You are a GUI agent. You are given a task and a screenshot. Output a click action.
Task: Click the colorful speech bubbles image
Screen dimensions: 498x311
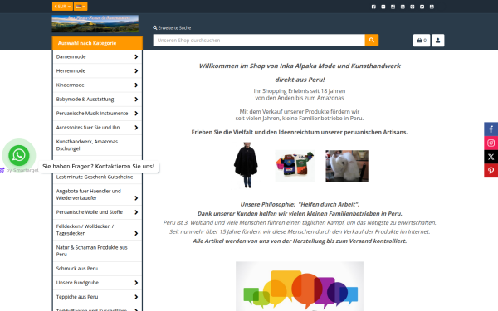pyautogui.click(x=300, y=286)
